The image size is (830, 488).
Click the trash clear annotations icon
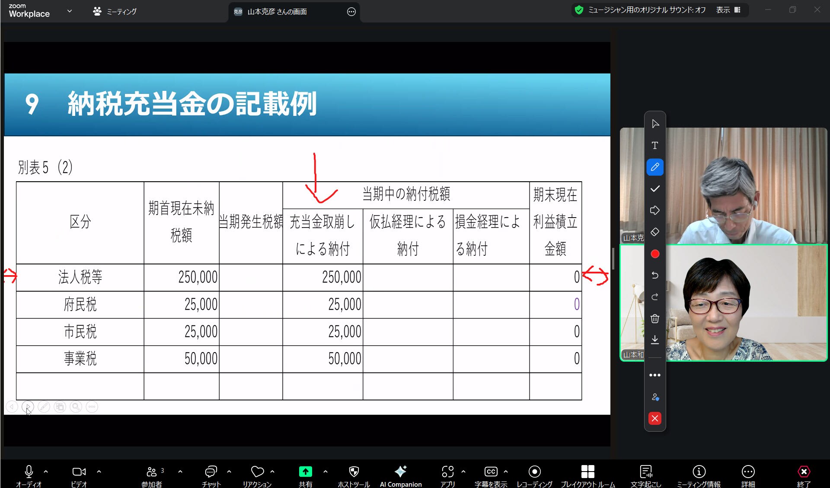(654, 319)
